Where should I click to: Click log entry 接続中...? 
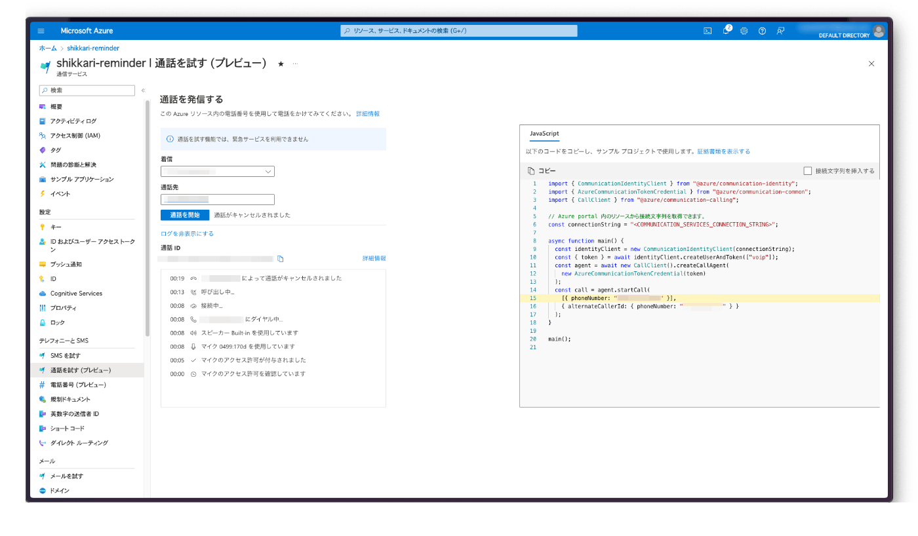pyautogui.click(x=212, y=306)
